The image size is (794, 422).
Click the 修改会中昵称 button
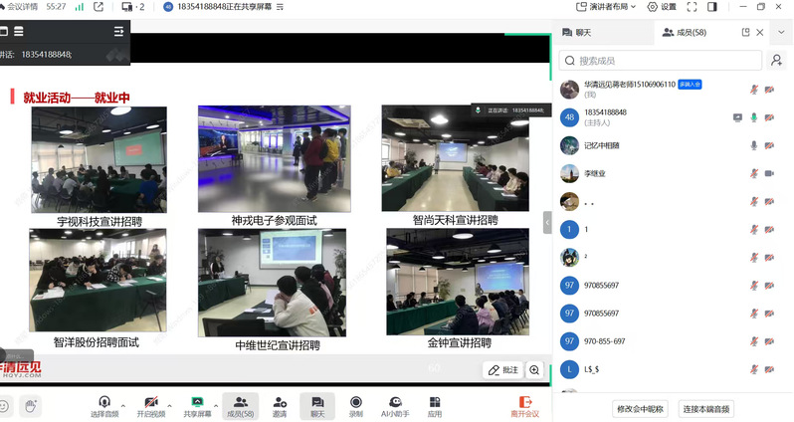point(640,408)
